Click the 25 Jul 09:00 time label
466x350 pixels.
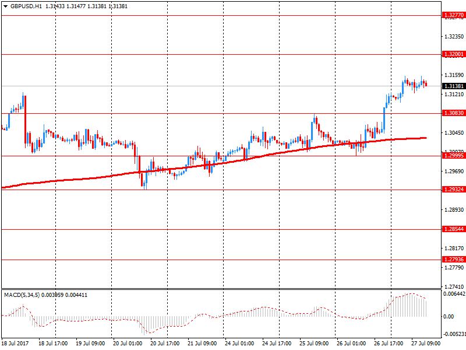click(x=314, y=344)
